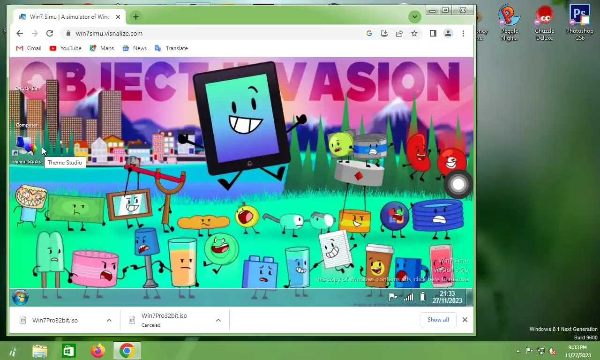Viewport: 600px width, 360px height.
Task: Click the muted volume icon in Windows tray
Action: click(x=552, y=351)
